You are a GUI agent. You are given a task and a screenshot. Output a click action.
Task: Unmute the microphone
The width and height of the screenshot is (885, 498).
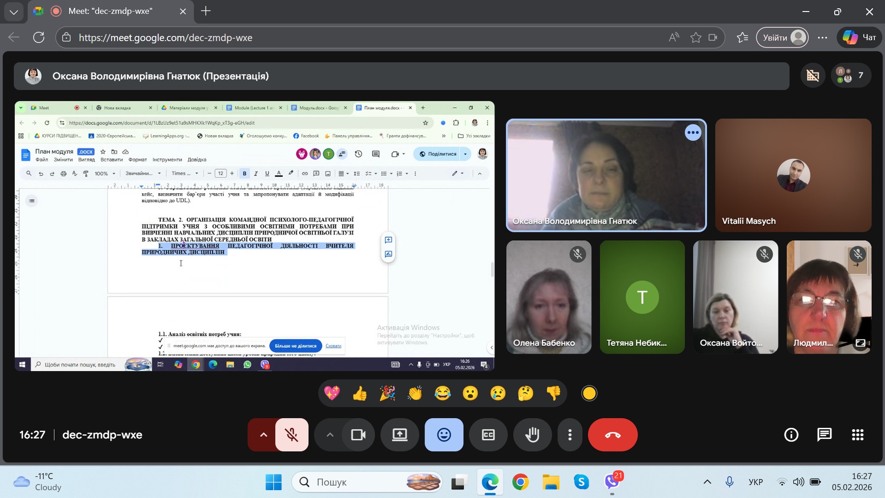[291, 435]
